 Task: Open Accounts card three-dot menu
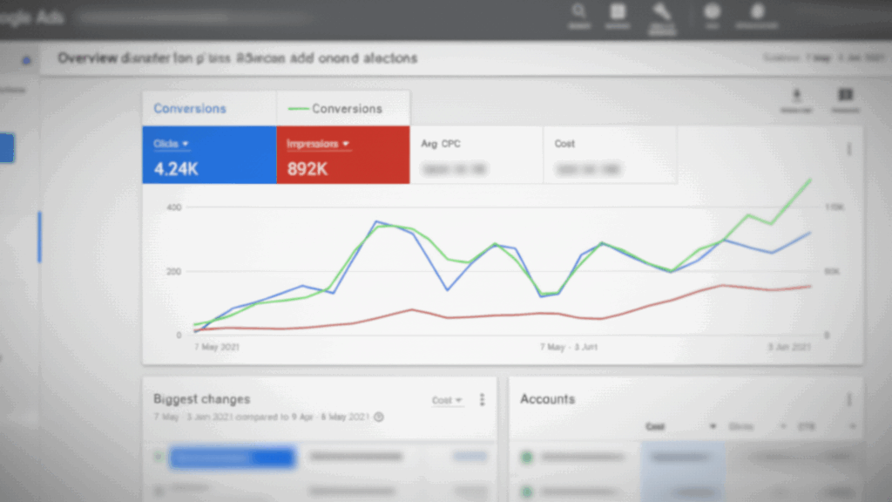tap(849, 399)
